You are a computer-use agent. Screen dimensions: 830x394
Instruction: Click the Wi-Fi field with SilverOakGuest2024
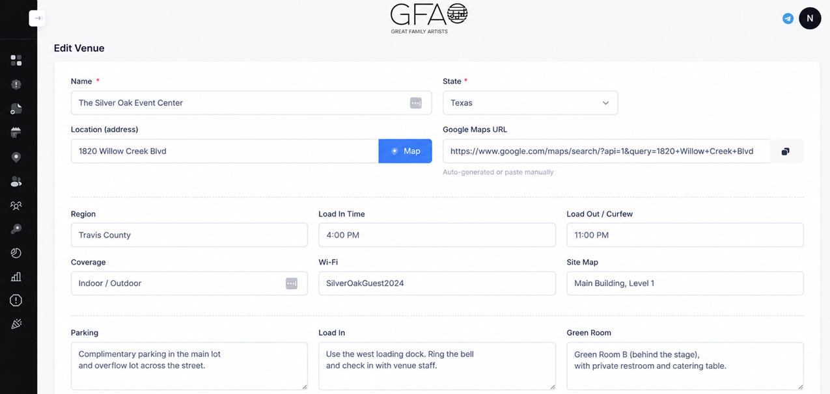[437, 283]
